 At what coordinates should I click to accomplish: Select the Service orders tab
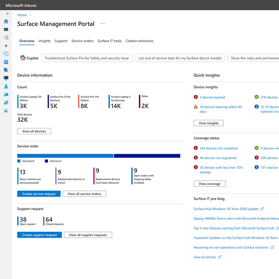82,41
